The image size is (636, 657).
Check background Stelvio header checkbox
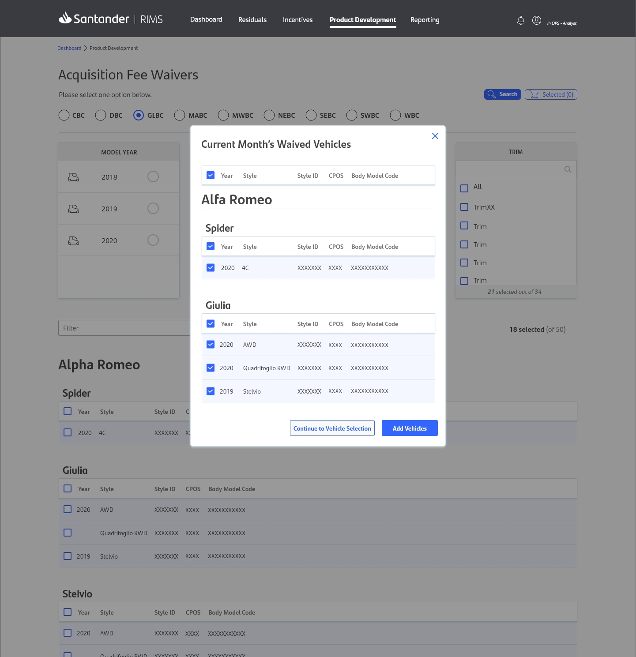(x=68, y=612)
